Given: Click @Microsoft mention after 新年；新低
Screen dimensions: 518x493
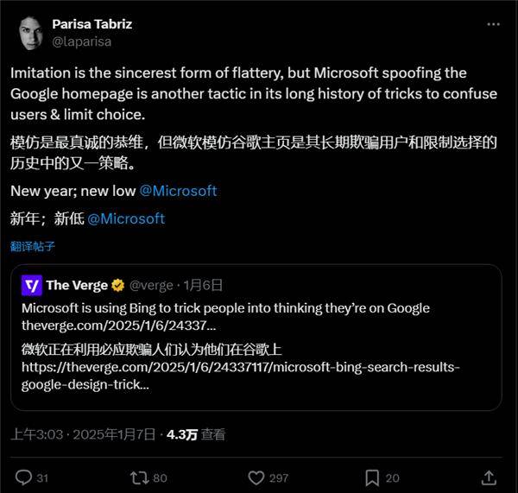Looking at the screenshot, I should (126, 218).
